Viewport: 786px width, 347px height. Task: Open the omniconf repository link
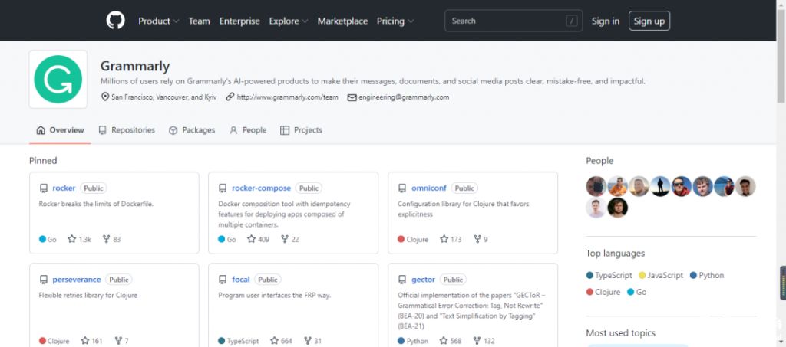click(429, 188)
